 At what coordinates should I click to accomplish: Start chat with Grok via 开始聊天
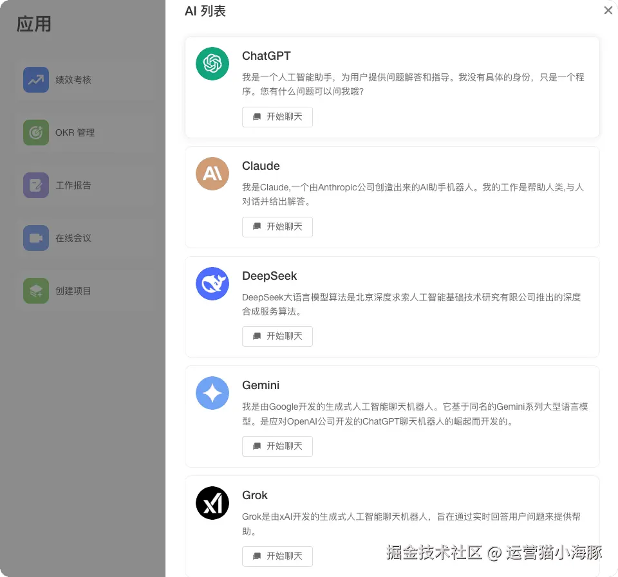click(277, 556)
